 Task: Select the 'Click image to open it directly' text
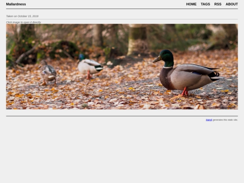[23, 22]
